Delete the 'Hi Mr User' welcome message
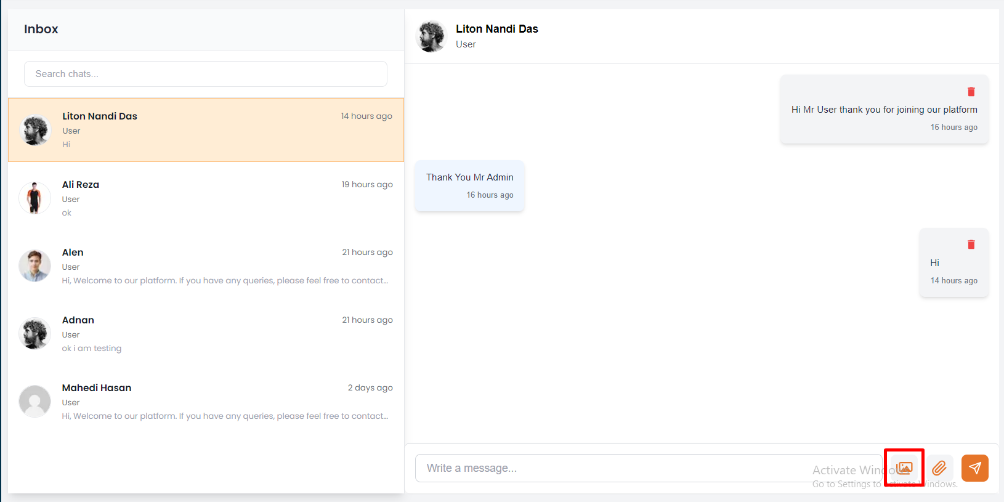The image size is (1004, 502). pyautogui.click(x=971, y=92)
